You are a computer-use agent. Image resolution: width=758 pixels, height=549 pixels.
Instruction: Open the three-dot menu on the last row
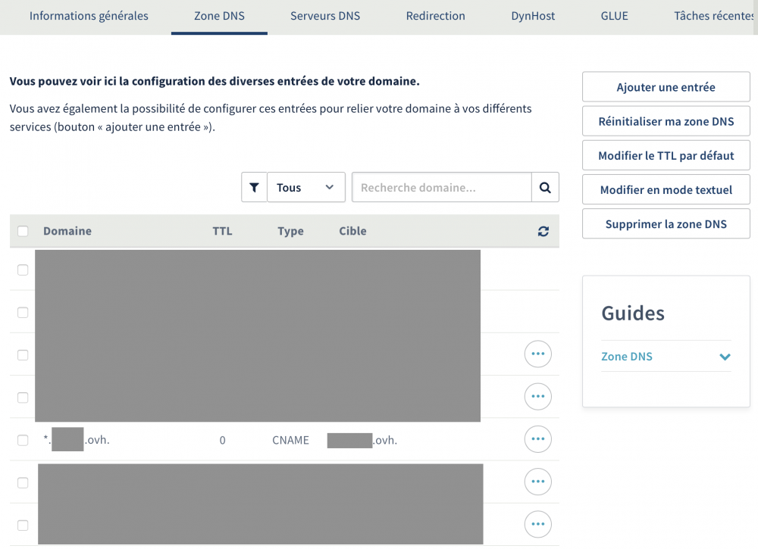click(x=537, y=524)
